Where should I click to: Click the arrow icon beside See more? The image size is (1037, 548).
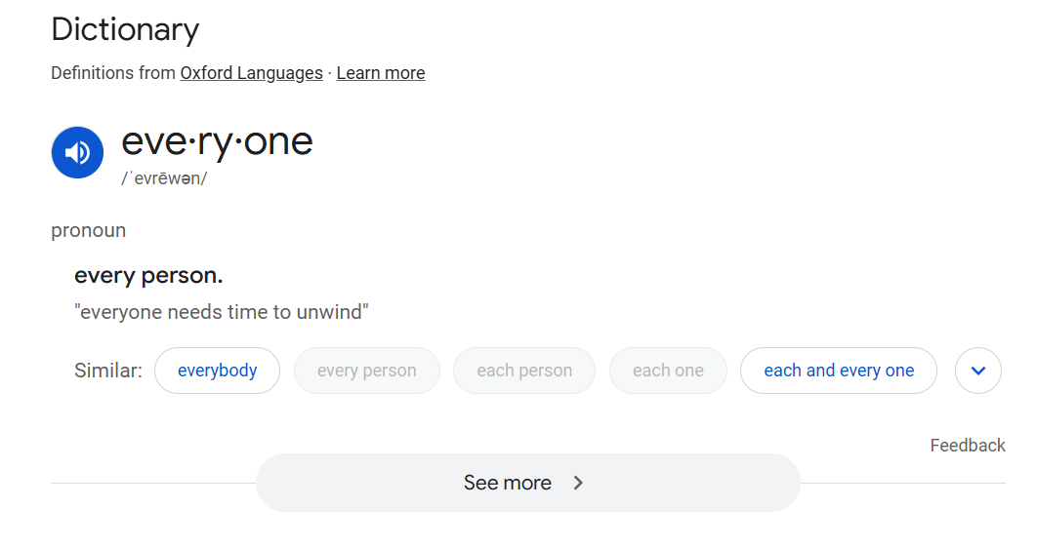tap(578, 483)
